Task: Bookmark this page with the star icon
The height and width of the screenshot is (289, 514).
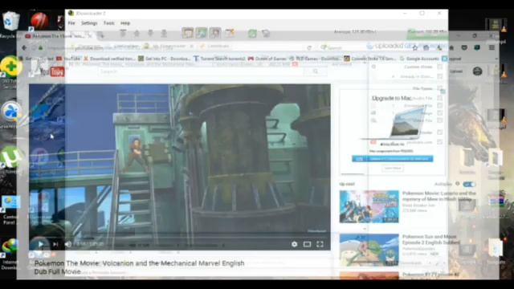Action: click(415, 48)
